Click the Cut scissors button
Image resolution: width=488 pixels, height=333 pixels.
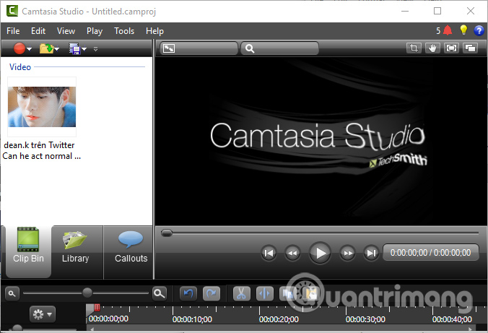(242, 293)
